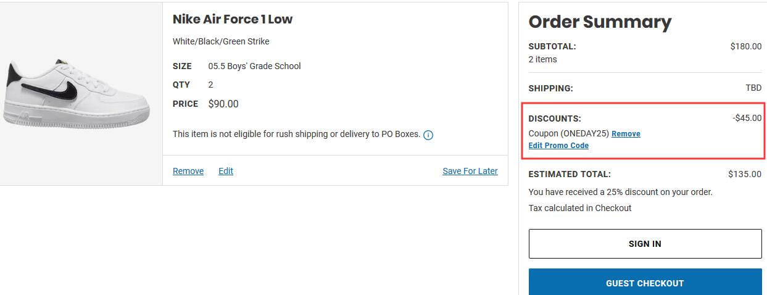Open the Nike Air Force 1 Low product title
The height and width of the screenshot is (295, 767).
point(233,19)
